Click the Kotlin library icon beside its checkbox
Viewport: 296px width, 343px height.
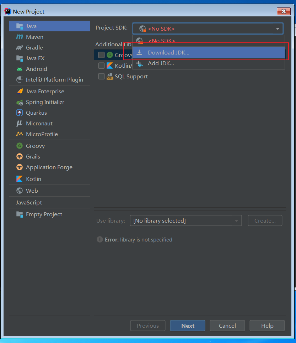109,66
